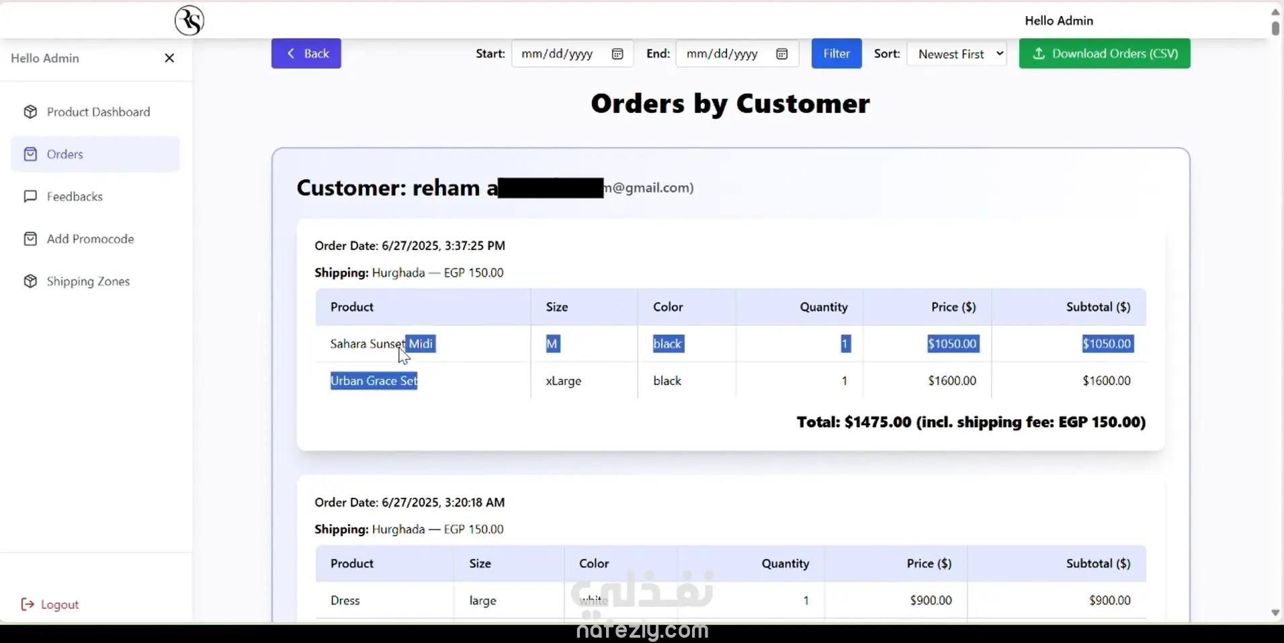Screen dimensions: 1284x643
Task: Focus the Start date input field
Action: [572, 54]
